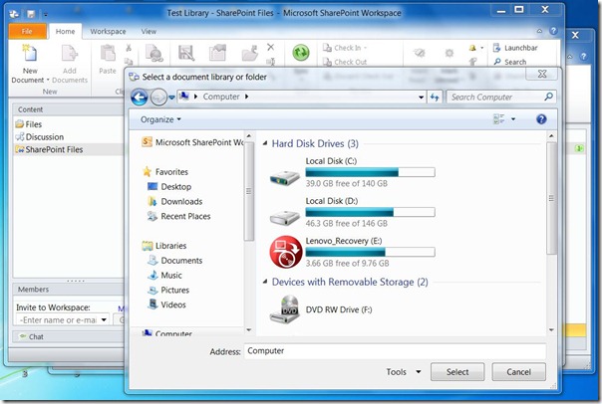Click Local Disk (C:) usage bar
Viewport: 602px width, 404px height.
pos(370,172)
